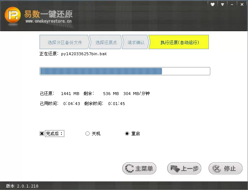Viewport: 248px width, 190px height.
Task: Select the 请求确认 step tab
Action: point(136,42)
